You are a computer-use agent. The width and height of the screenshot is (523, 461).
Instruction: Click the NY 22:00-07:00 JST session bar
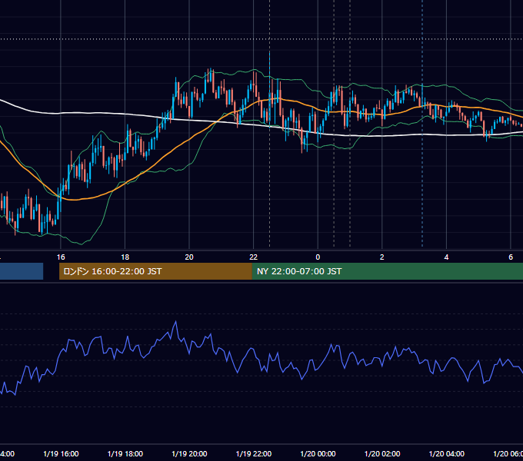(x=387, y=271)
